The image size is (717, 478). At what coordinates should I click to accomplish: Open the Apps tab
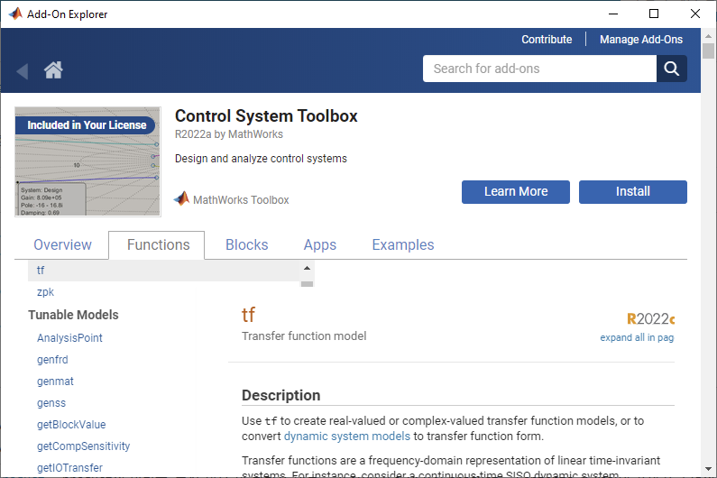click(x=320, y=244)
